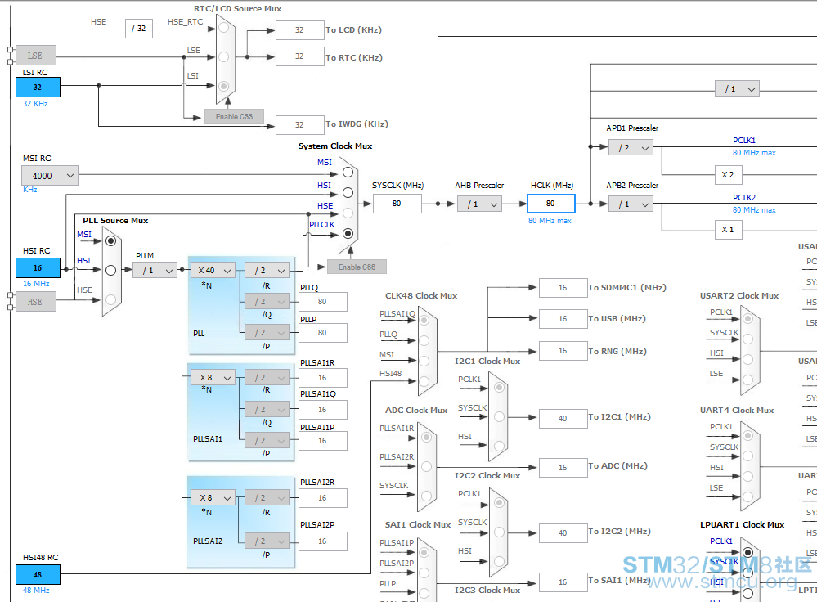
Task: Select PCLK1 in LPUART1 Clock Mux
Action: click(747, 552)
